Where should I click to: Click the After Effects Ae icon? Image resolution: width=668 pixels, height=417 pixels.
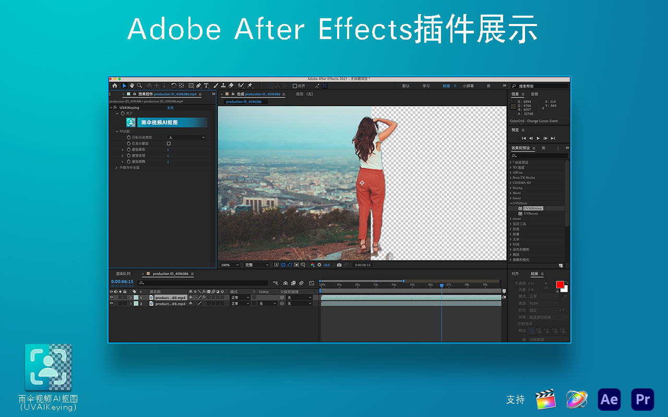pyautogui.click(x=609, y=399)
